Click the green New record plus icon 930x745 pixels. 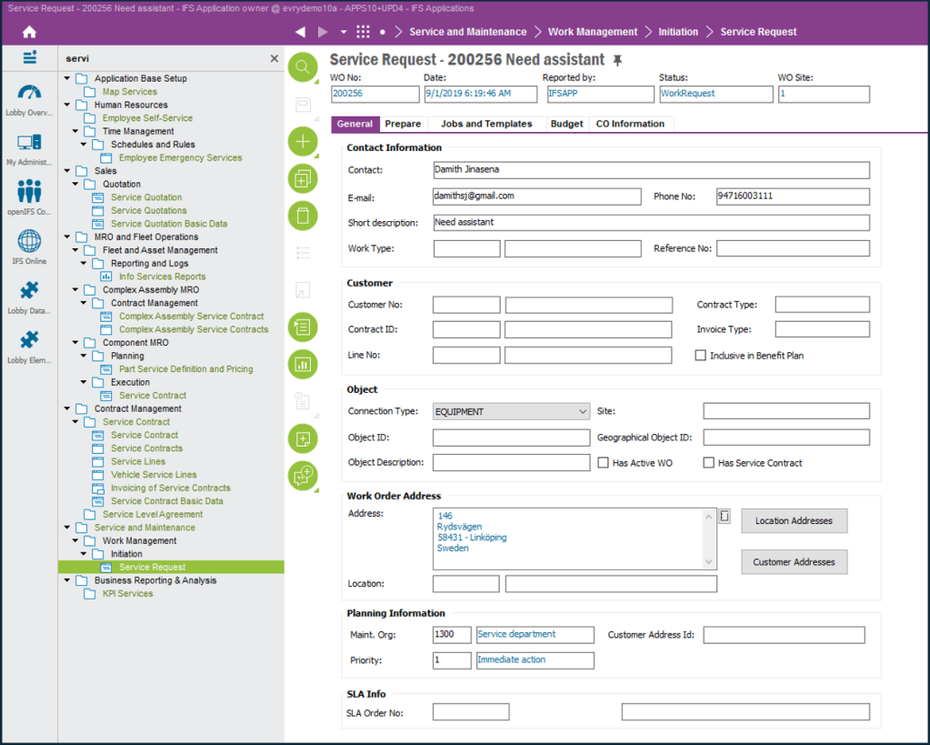[303, 142]
